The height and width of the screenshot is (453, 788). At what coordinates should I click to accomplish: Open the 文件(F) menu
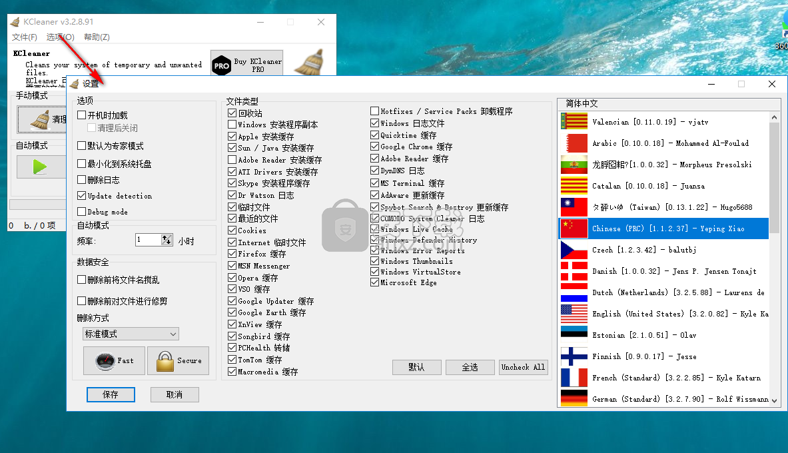click(25, 37)
